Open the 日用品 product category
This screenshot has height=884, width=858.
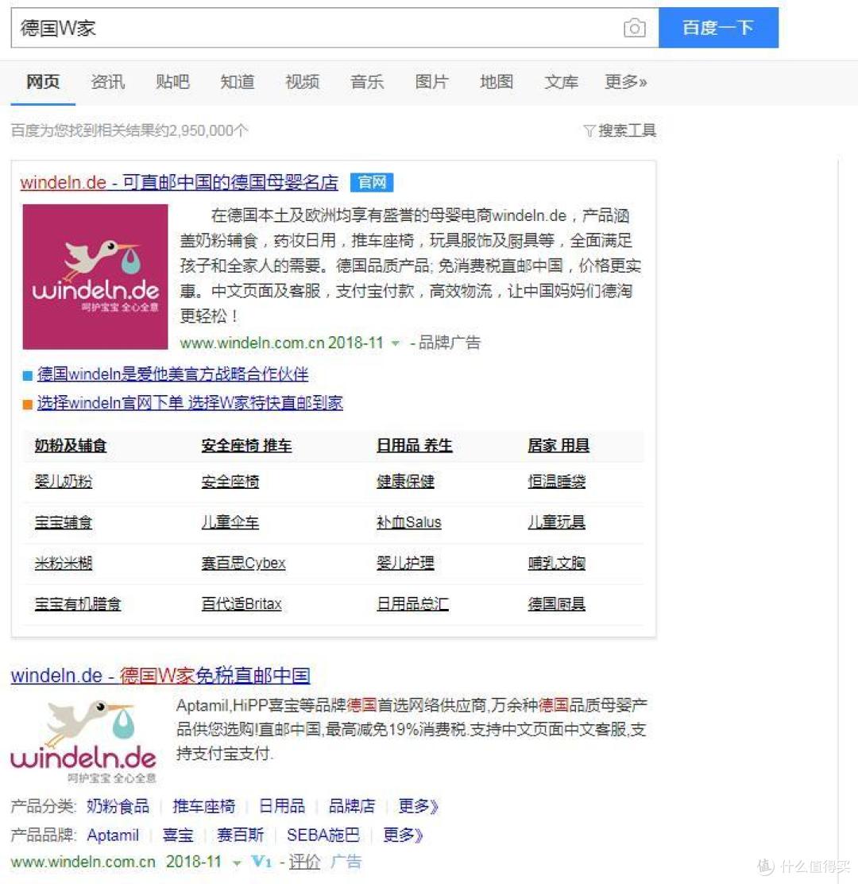tap(282, 806)
